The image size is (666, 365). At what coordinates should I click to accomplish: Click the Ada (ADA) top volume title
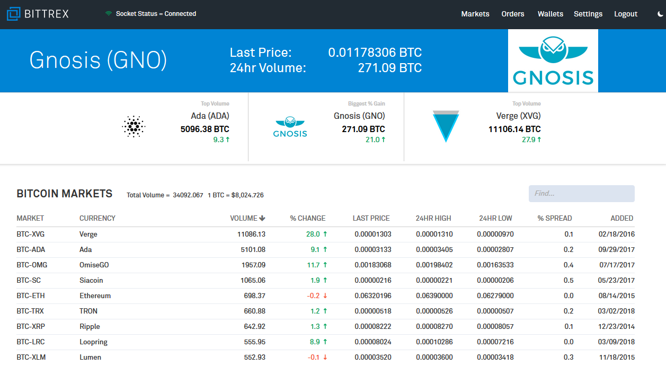(210, 116)
